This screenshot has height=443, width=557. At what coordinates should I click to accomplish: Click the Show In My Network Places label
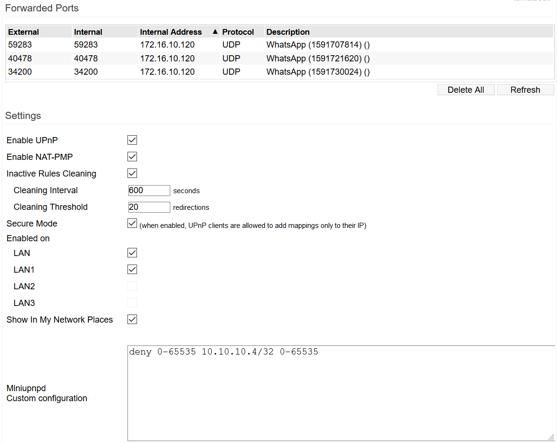click(x=59, y=320)
